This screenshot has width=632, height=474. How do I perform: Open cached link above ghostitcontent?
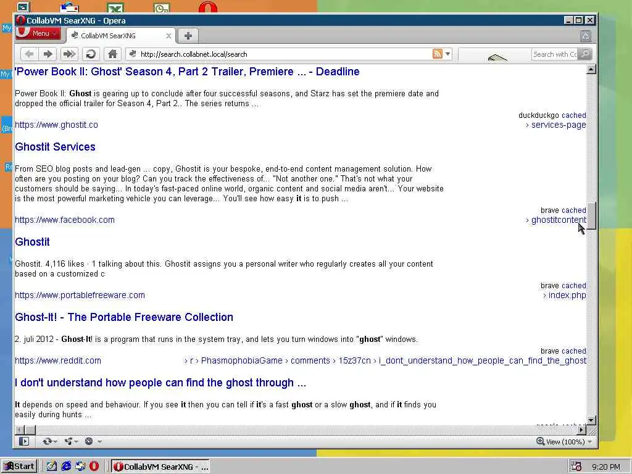tap(573, 210)
